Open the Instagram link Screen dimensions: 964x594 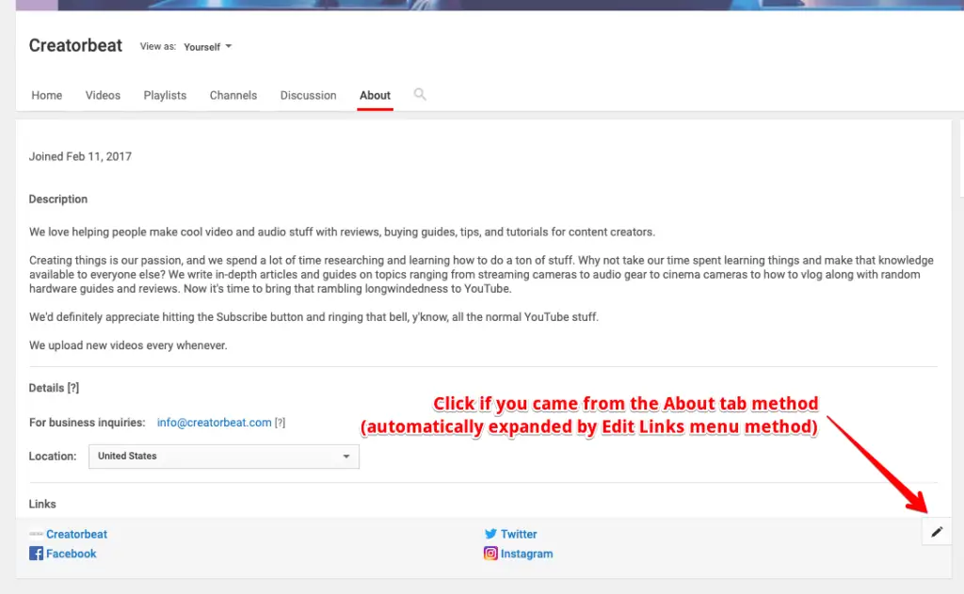click(x=526, y=554)
